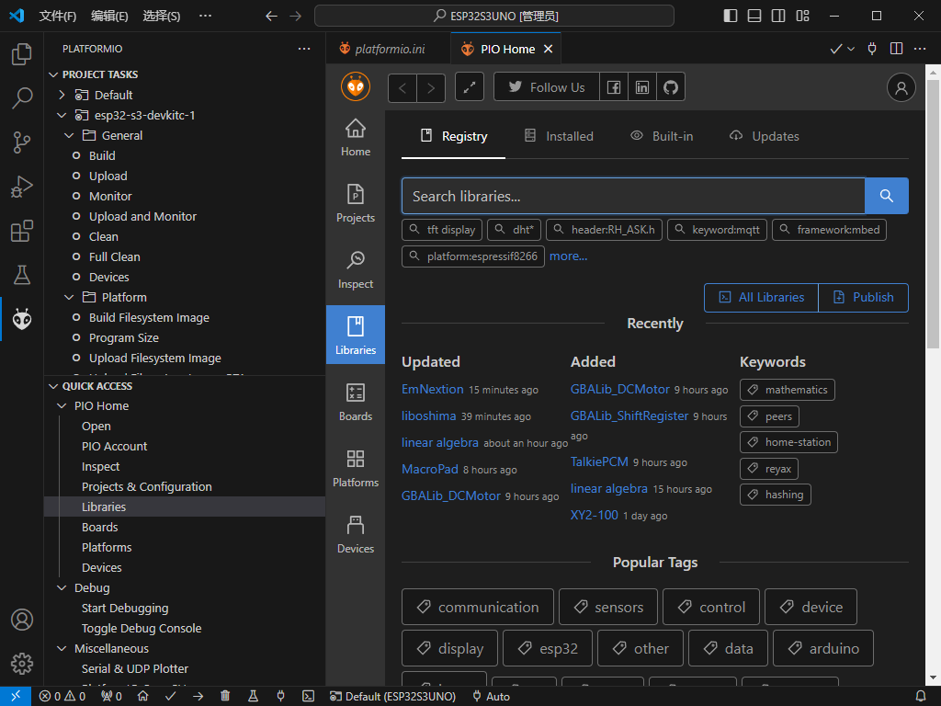
Task: Open the Explorer view in the activity bar
Action: tap(22, 54)
